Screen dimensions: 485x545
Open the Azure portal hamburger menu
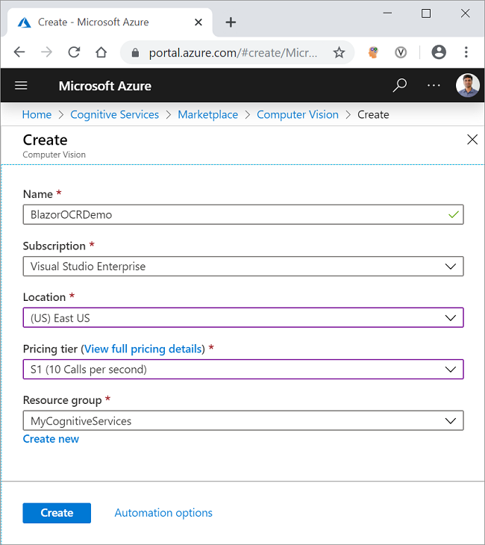pyautogui.click(x=21, y=85)
